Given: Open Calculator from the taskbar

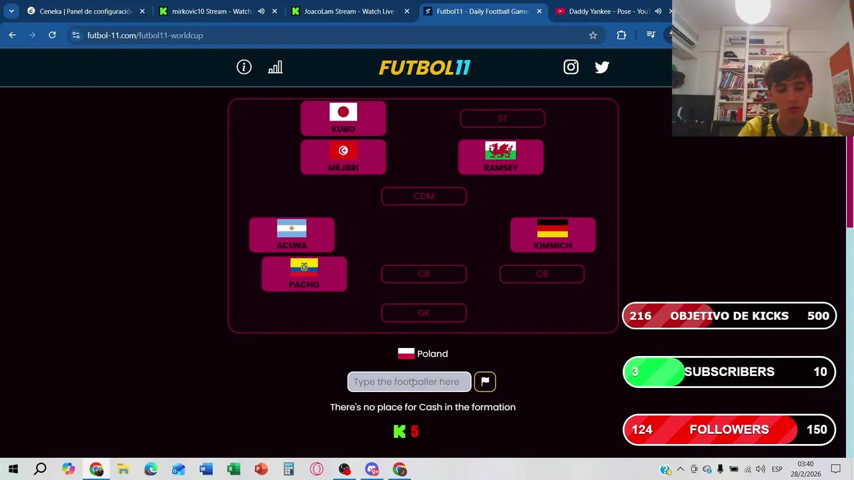Looking at the screenshot, I should click(288, 469).
